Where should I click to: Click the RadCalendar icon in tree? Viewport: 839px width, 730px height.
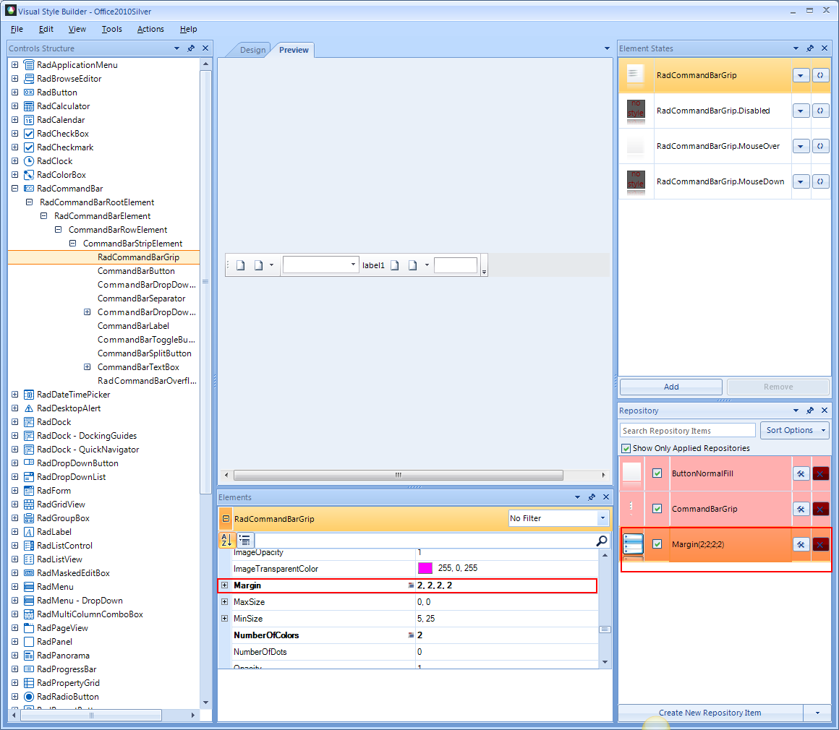[29, 120]
